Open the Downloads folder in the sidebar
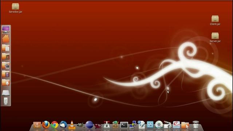The height and width of the screenshot is (131, 233). (6, 82)
